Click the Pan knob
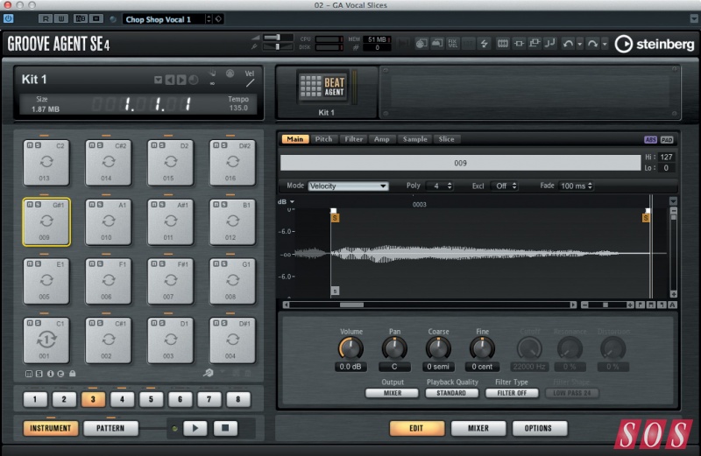 [394, 349]
